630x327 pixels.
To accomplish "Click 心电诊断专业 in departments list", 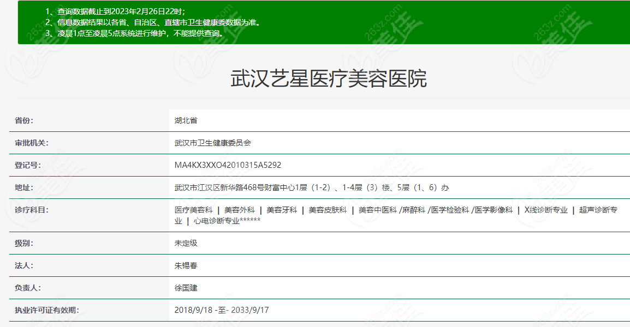I will pos(217,221).
